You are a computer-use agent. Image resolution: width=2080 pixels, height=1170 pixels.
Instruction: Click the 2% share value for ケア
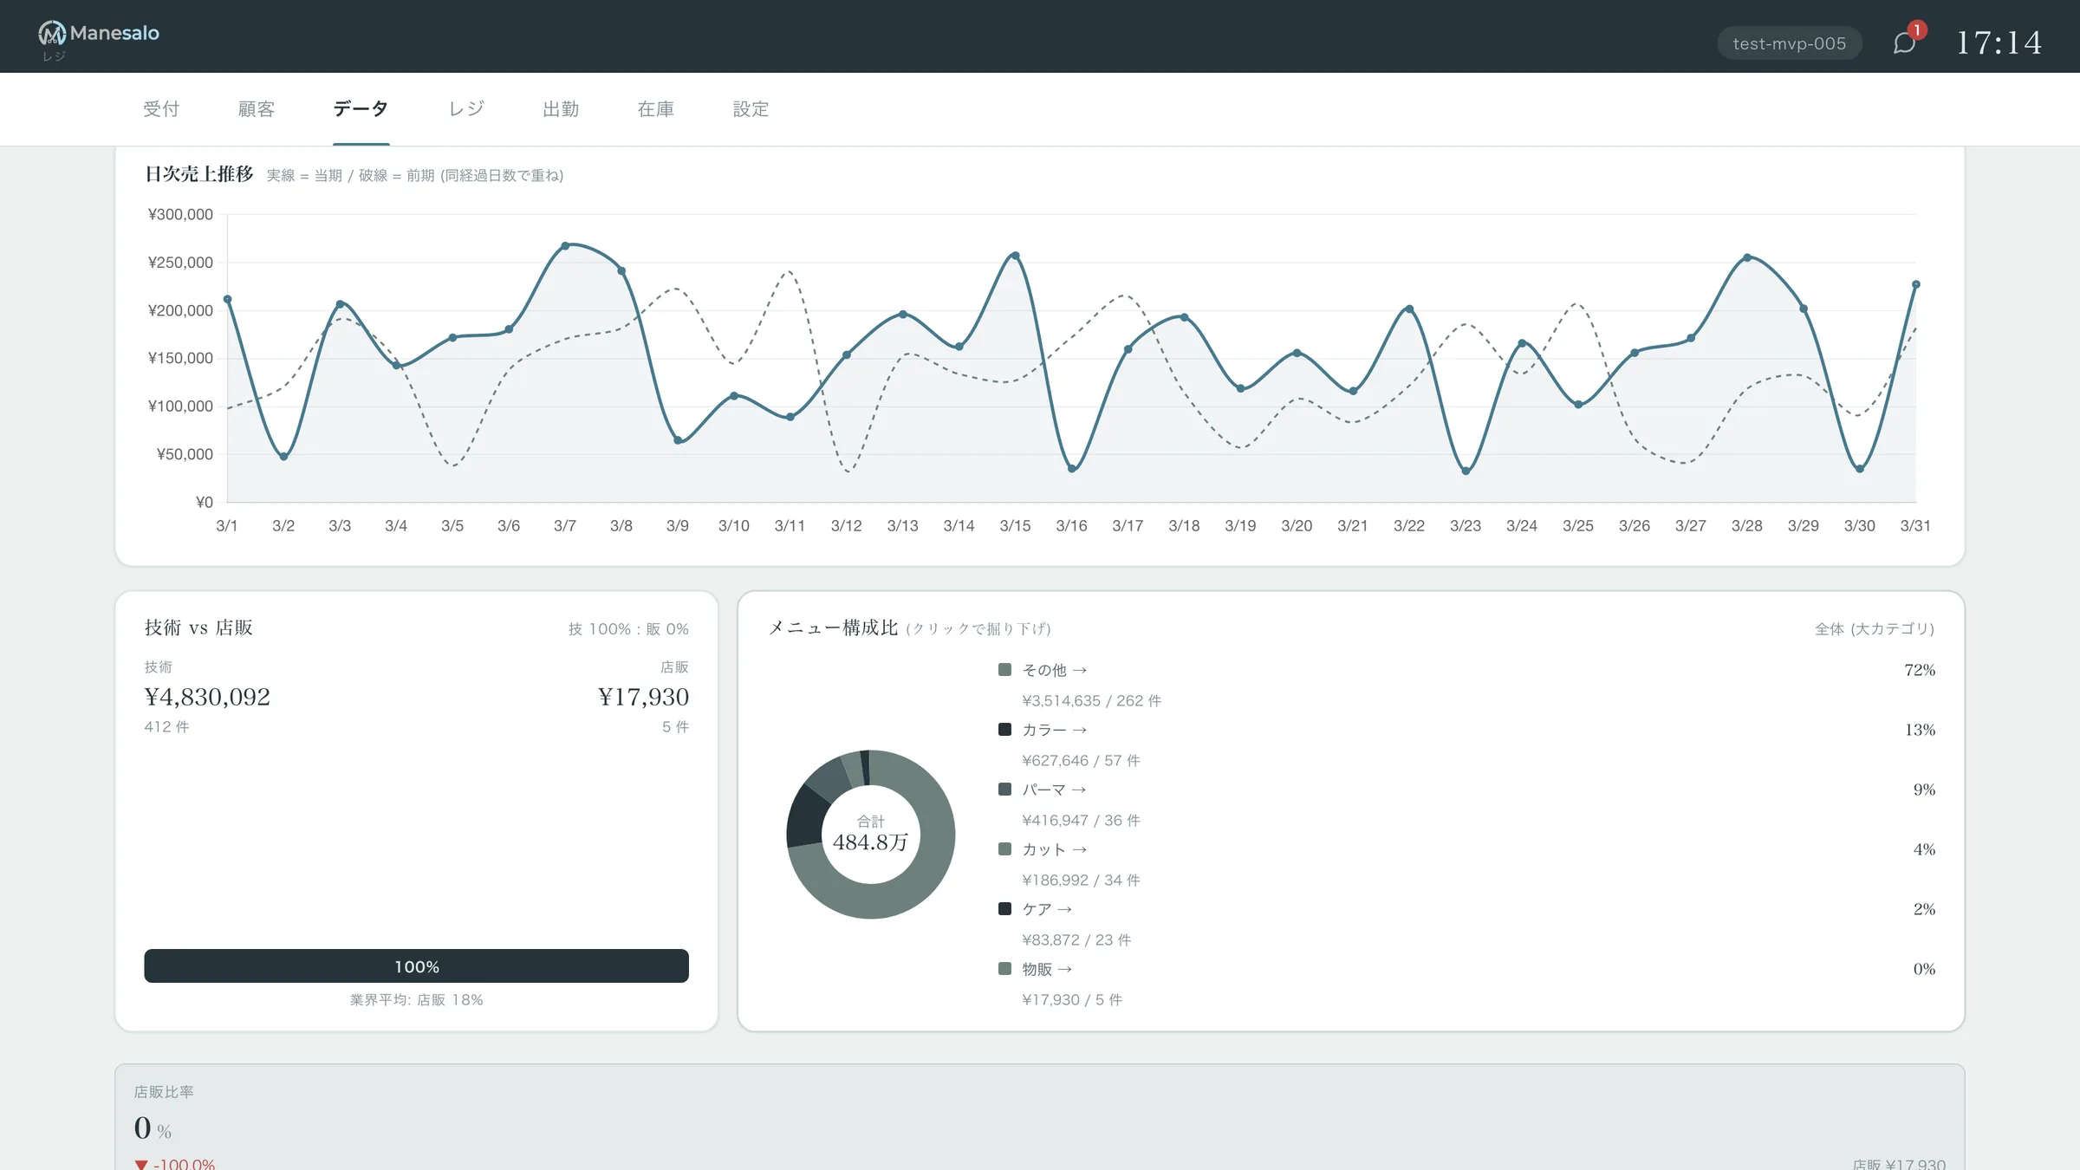(x=1924, y=909)
